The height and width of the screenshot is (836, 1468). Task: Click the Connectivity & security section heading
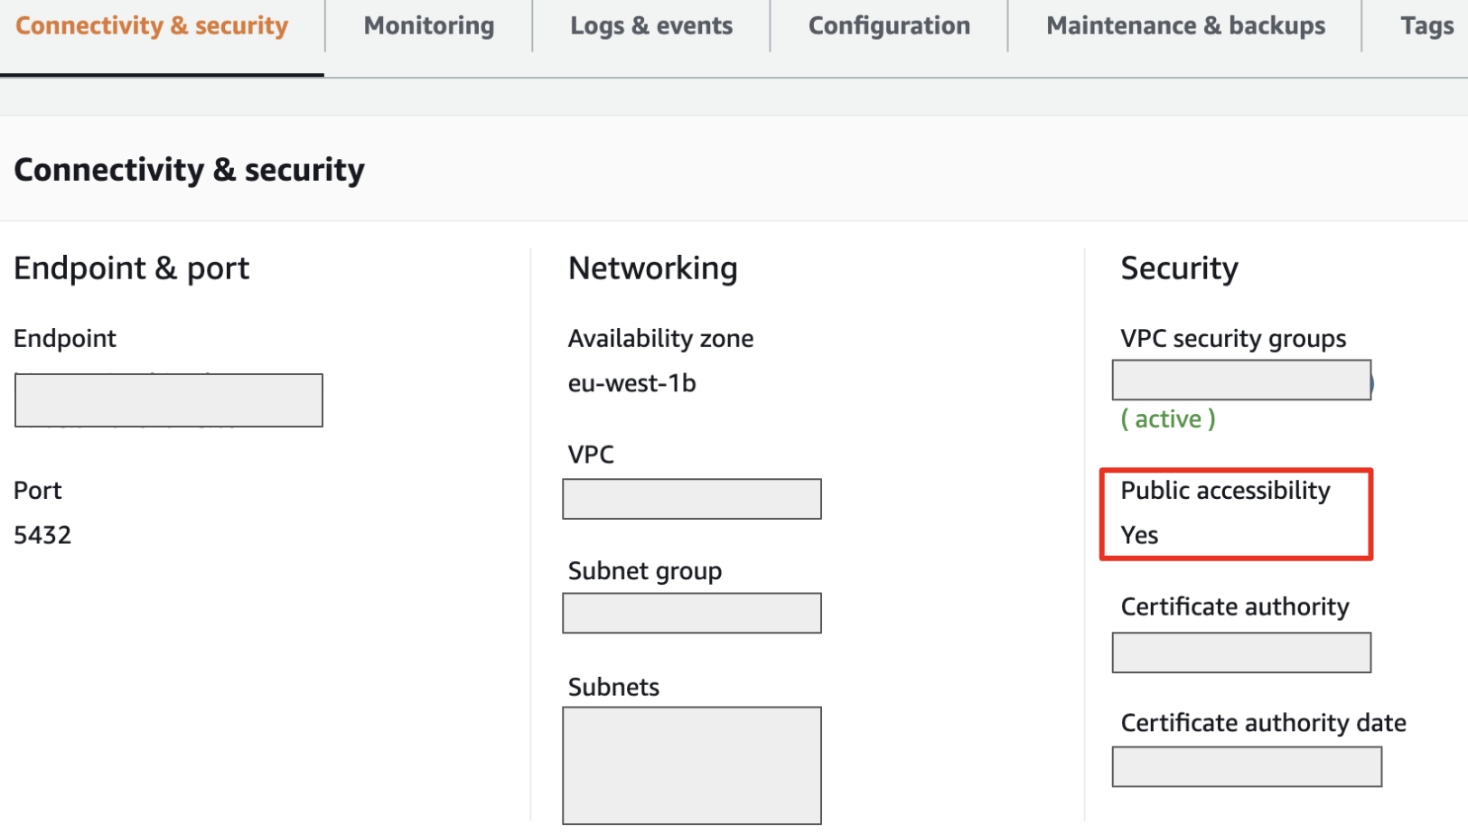click(x=190, y=170)
